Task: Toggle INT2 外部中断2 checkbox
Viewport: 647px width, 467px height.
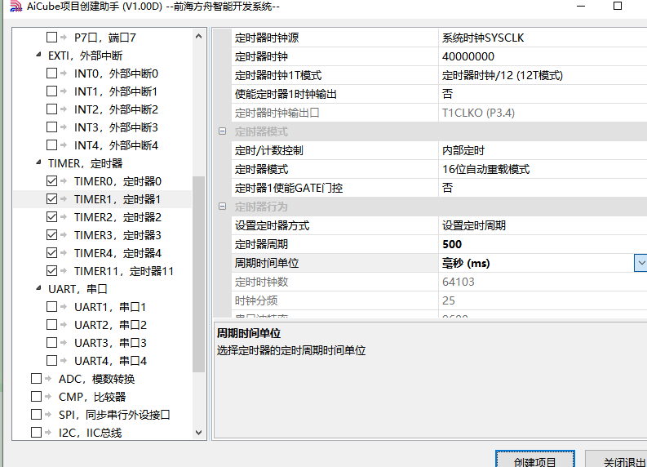Action: [x=51, y=109]
